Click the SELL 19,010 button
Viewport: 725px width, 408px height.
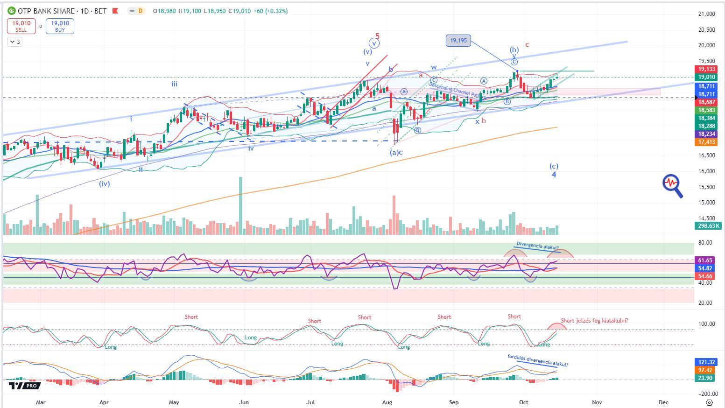pos(21,26)
